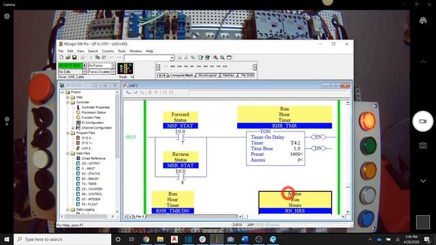Click the Verify Project icon
This screenshot has height=245, width=436.
tap(207, 57)
